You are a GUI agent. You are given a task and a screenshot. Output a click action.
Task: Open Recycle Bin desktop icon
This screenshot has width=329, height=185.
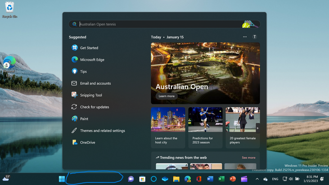(9, 9)
